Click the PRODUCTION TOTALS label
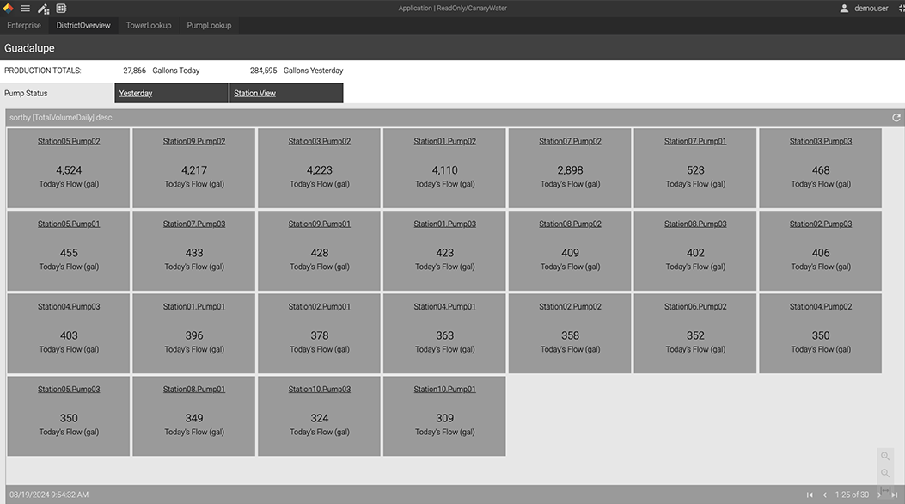The width and height of the screenshot is (905, 504). pos(43,71)
